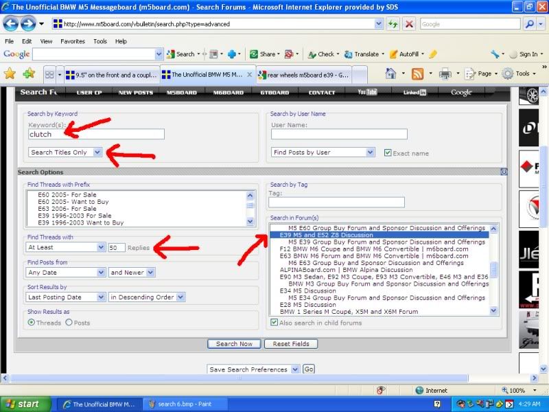Open the and Newer dropdown
This screenshot has height=412, width=549.
point(132,272)
